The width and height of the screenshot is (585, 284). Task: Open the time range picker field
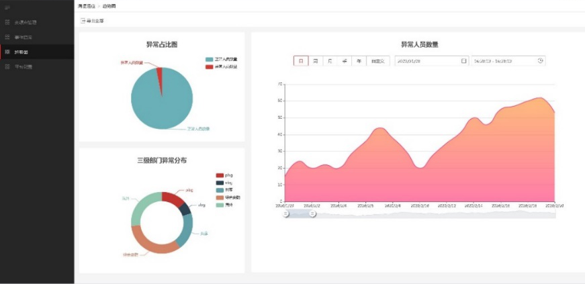pyautogui.click(x=504, y=61)
